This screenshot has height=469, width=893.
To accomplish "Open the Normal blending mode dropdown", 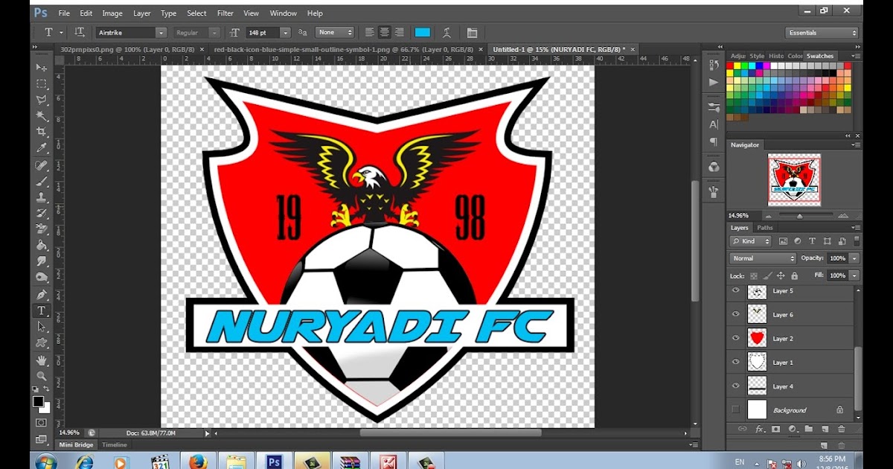I will tap(763, 258).
